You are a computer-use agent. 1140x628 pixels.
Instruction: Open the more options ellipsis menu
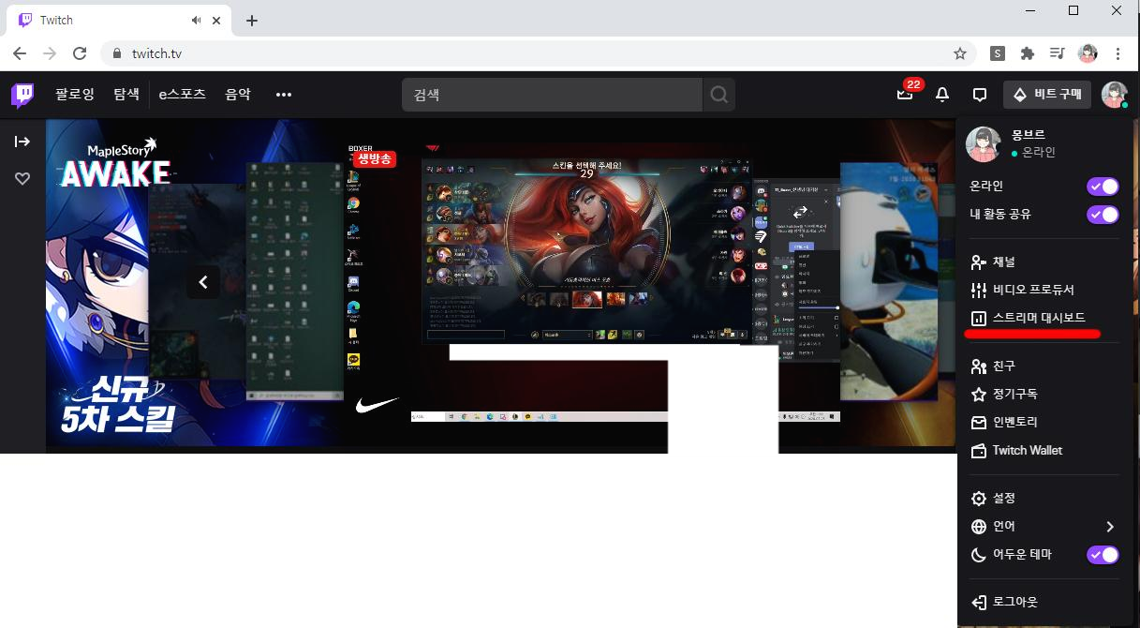(x=284, y=95)
